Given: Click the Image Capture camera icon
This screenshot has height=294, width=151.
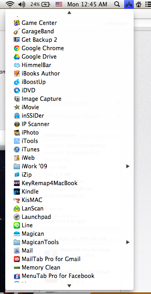Looking at the screenshot, I should pos(17,99).
